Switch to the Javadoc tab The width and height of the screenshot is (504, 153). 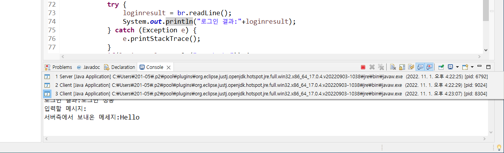click(88, 67)
